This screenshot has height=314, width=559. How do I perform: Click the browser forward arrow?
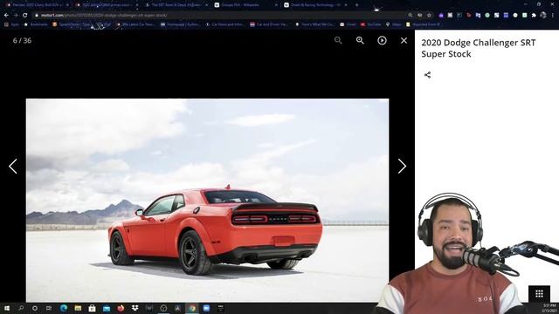point(16,16)
